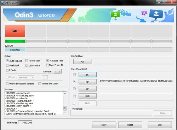Enable Phone Bootloader Update checkbox

click(x=7, y=83)
